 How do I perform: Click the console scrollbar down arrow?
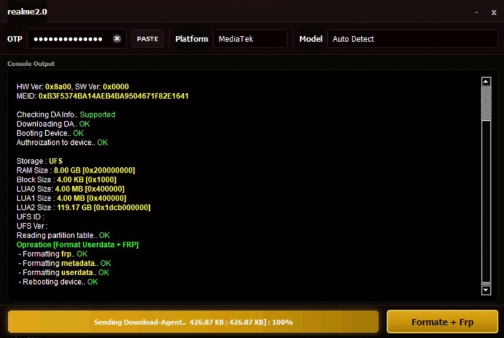pyautogui.click(x=486, y=290)
